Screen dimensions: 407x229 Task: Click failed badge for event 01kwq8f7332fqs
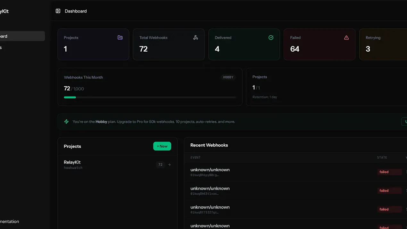(x=389, y=209)
